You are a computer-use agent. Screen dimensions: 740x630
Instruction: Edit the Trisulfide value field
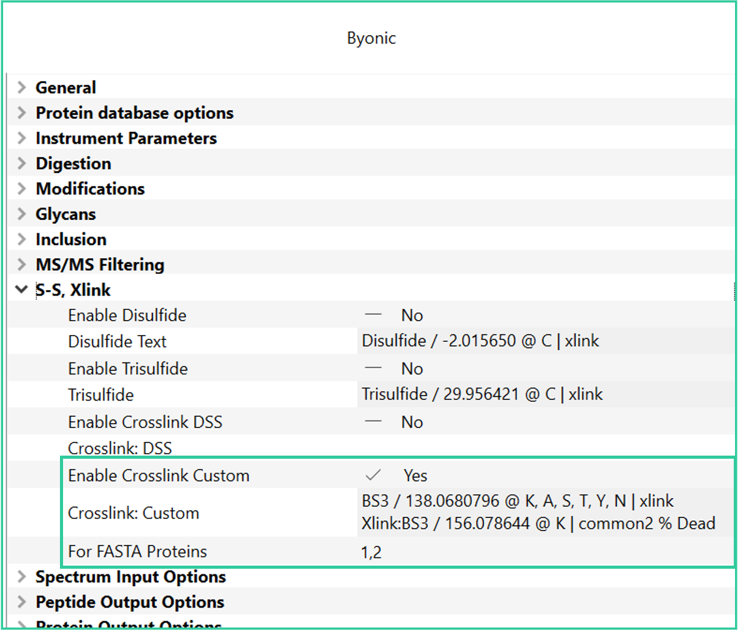tap(546, 394)
